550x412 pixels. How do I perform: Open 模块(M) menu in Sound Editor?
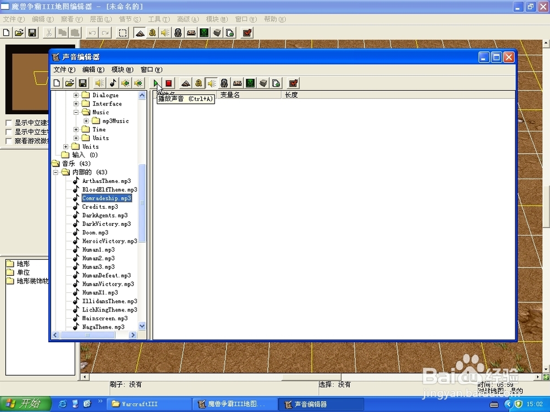[123, 70]
